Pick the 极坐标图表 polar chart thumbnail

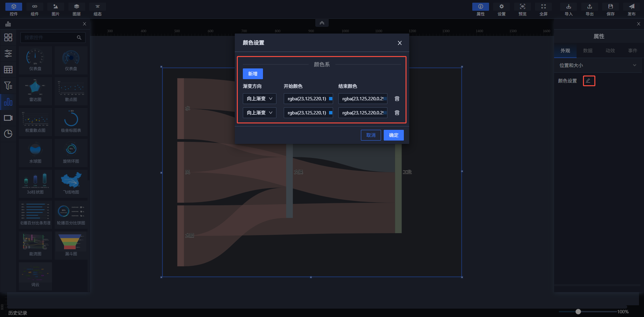71,122
